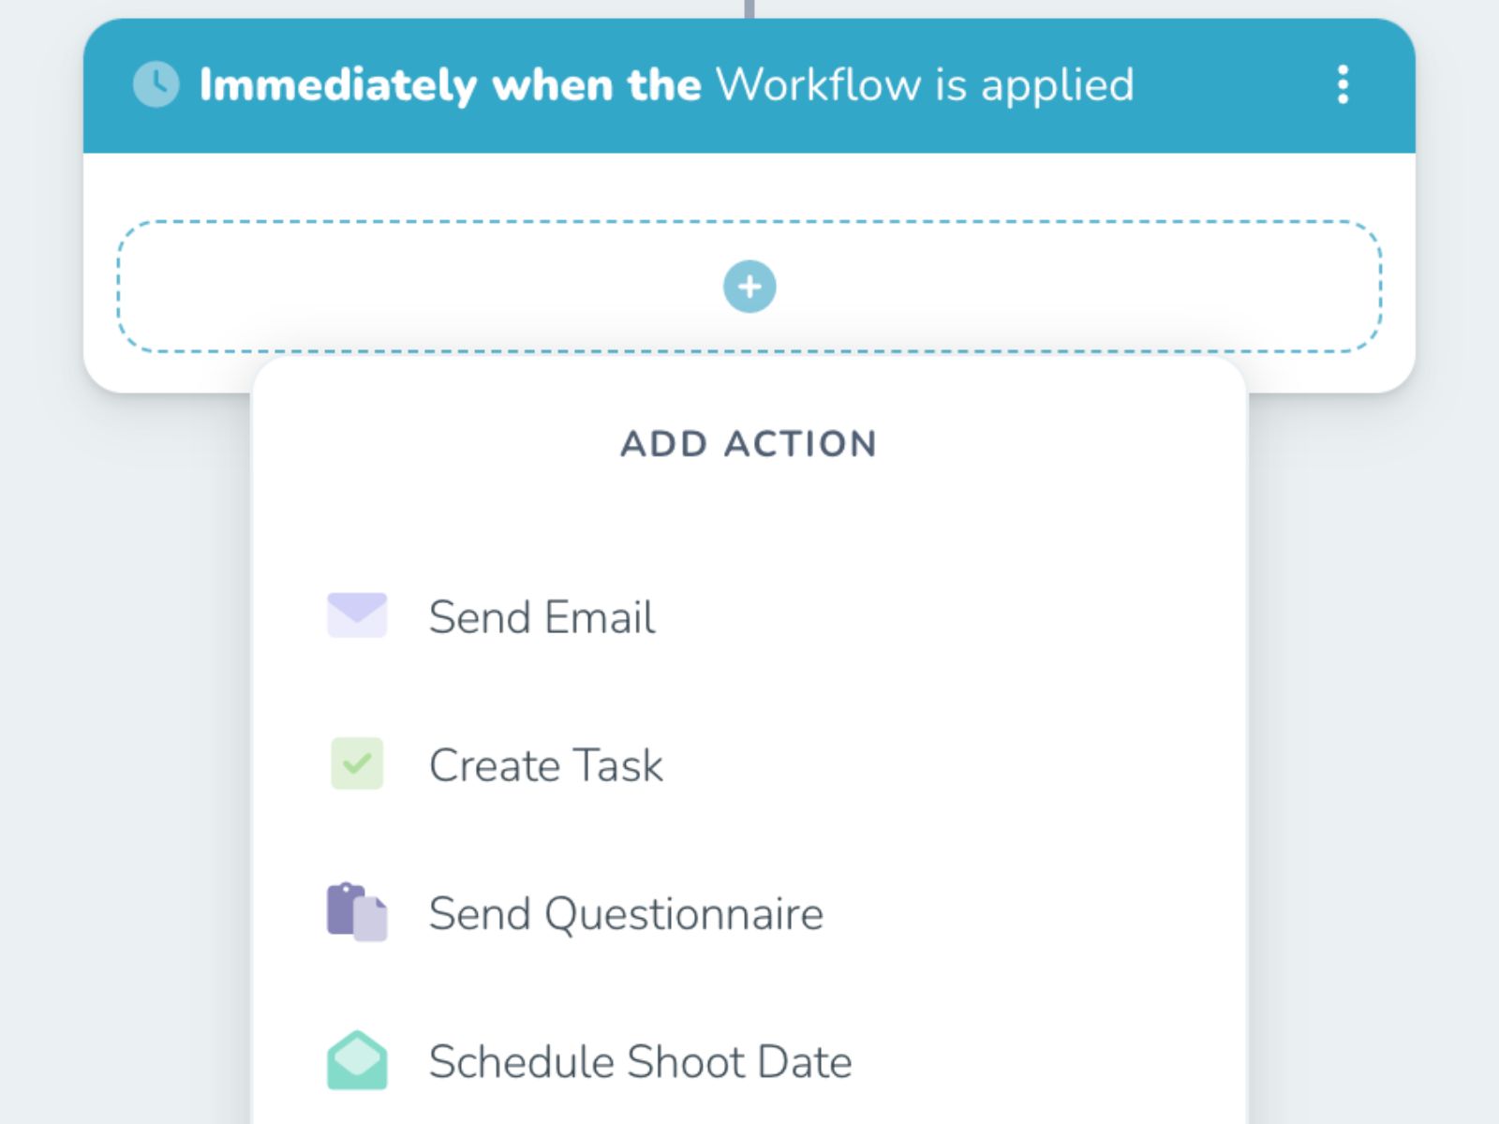Click the plus icon to add a step
Screen dimensions: 1499x1124
[749, 287]
